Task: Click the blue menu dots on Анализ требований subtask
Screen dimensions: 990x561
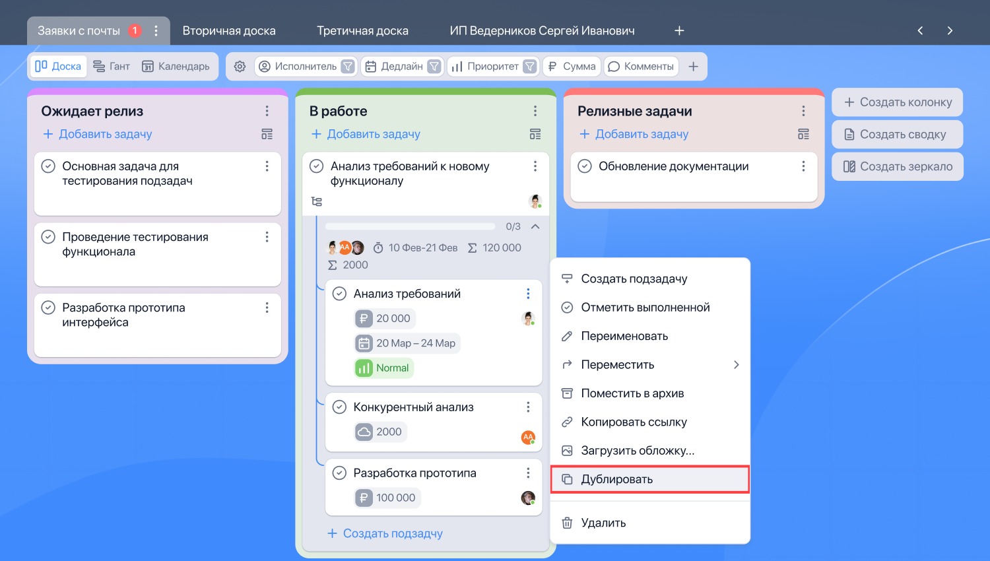Action: [x=528, y=294]
